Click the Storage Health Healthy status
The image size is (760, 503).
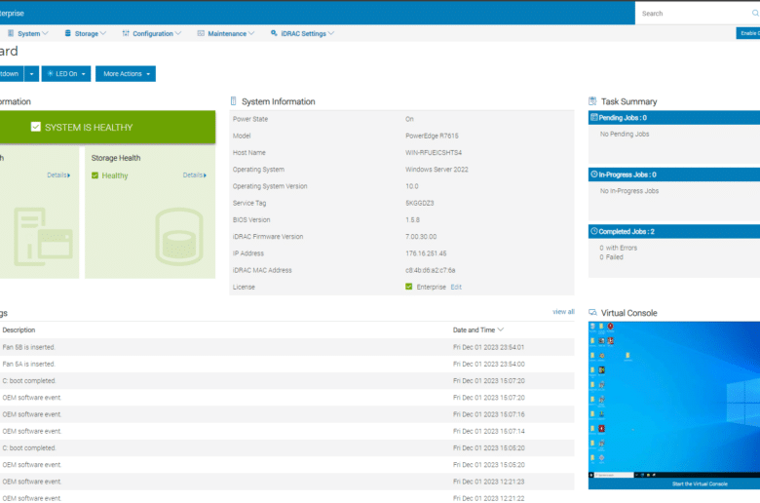click(115, 175)
